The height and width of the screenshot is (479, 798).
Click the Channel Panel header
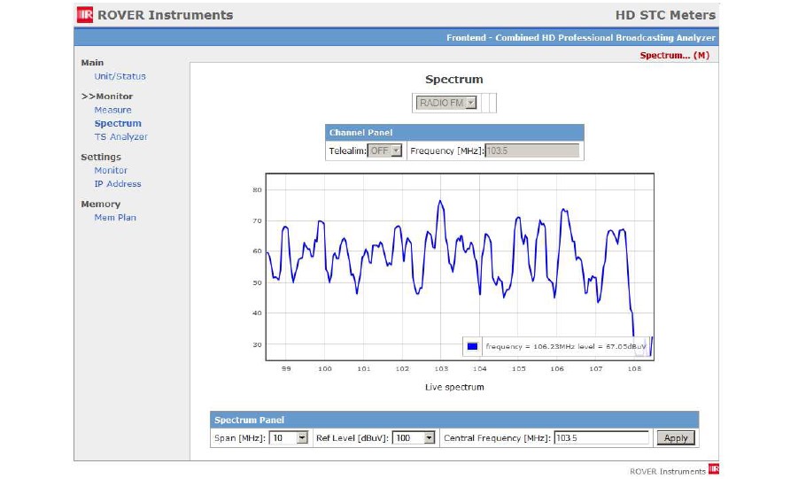[x=454, y=132]
